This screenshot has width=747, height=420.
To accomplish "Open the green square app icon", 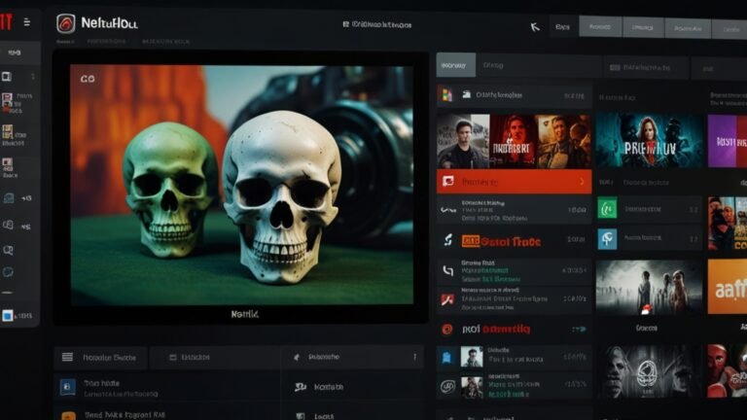I will pos(607,208).
